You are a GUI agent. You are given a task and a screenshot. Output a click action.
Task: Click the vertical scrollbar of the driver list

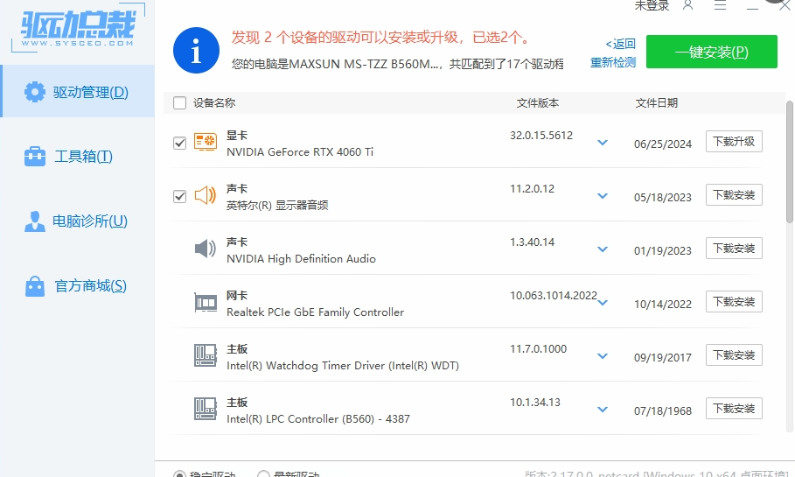[x=790, y=161]
